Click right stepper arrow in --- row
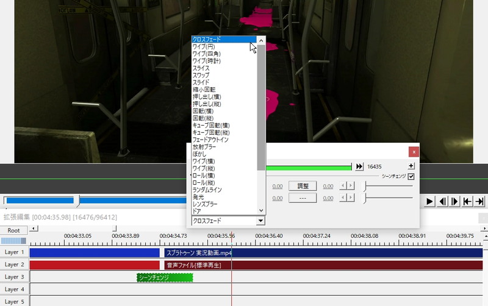The image size is (488, 306). [x=351, y=197]
